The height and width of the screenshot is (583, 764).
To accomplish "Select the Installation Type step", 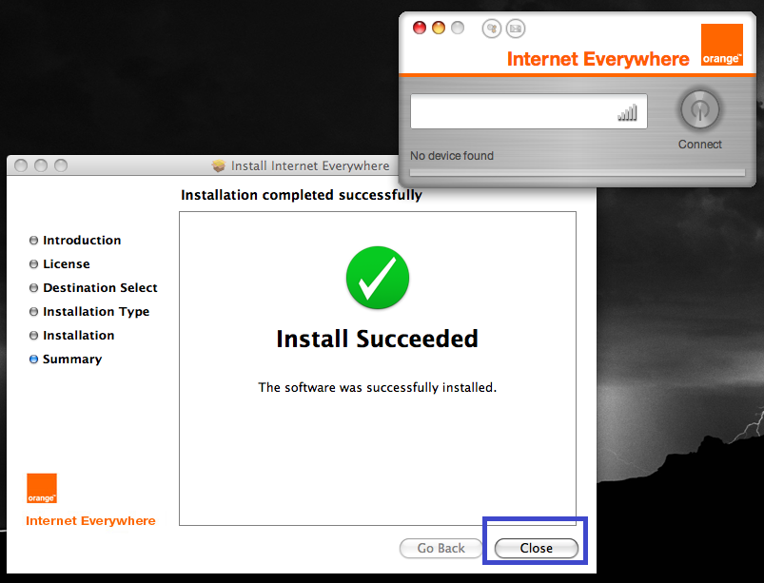I will click(x=96, y=312).
